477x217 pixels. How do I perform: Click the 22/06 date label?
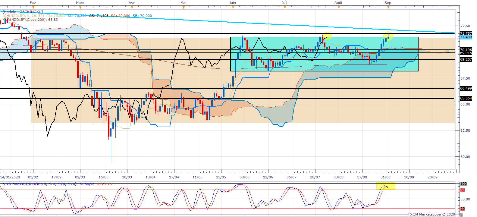[x=268, y=177]
